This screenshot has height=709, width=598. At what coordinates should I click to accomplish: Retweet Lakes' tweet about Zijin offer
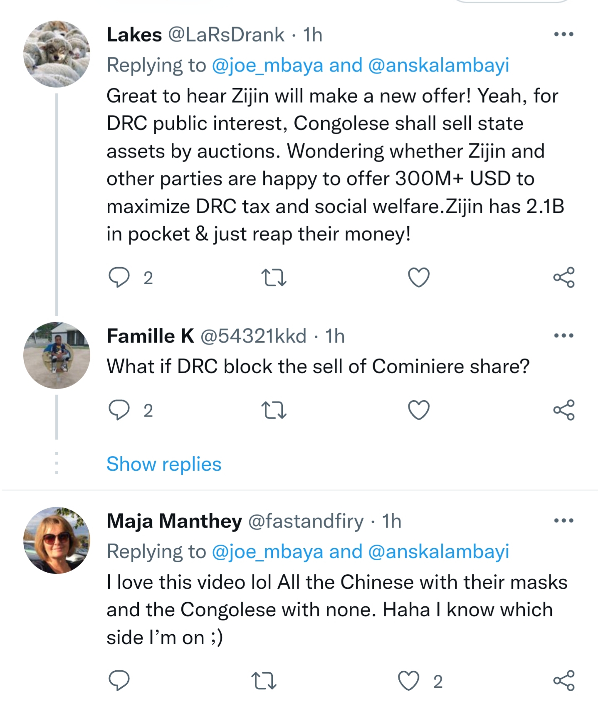(x=274, y=278)
